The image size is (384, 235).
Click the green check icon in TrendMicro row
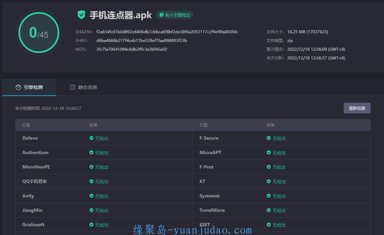(x=269, y=210)
